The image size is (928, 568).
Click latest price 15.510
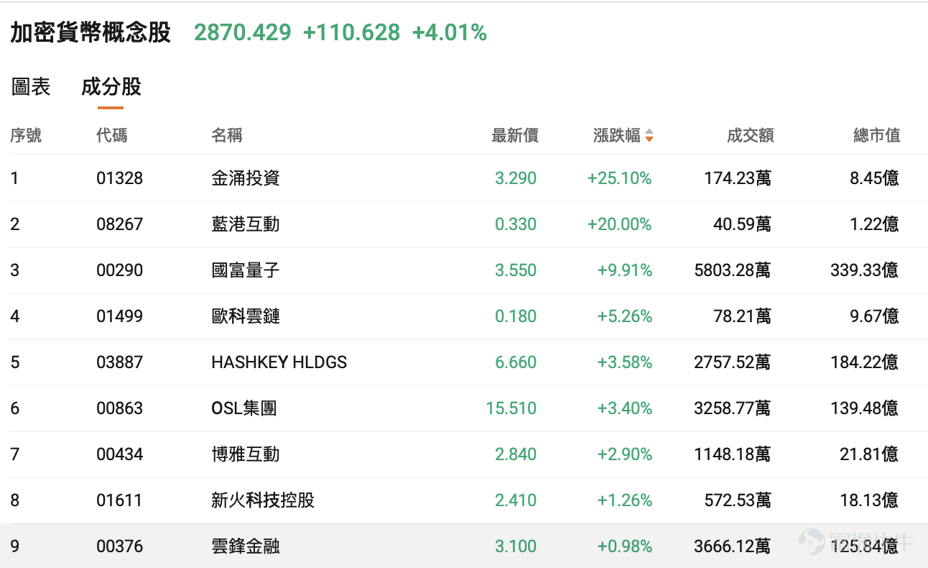point(511,408)
